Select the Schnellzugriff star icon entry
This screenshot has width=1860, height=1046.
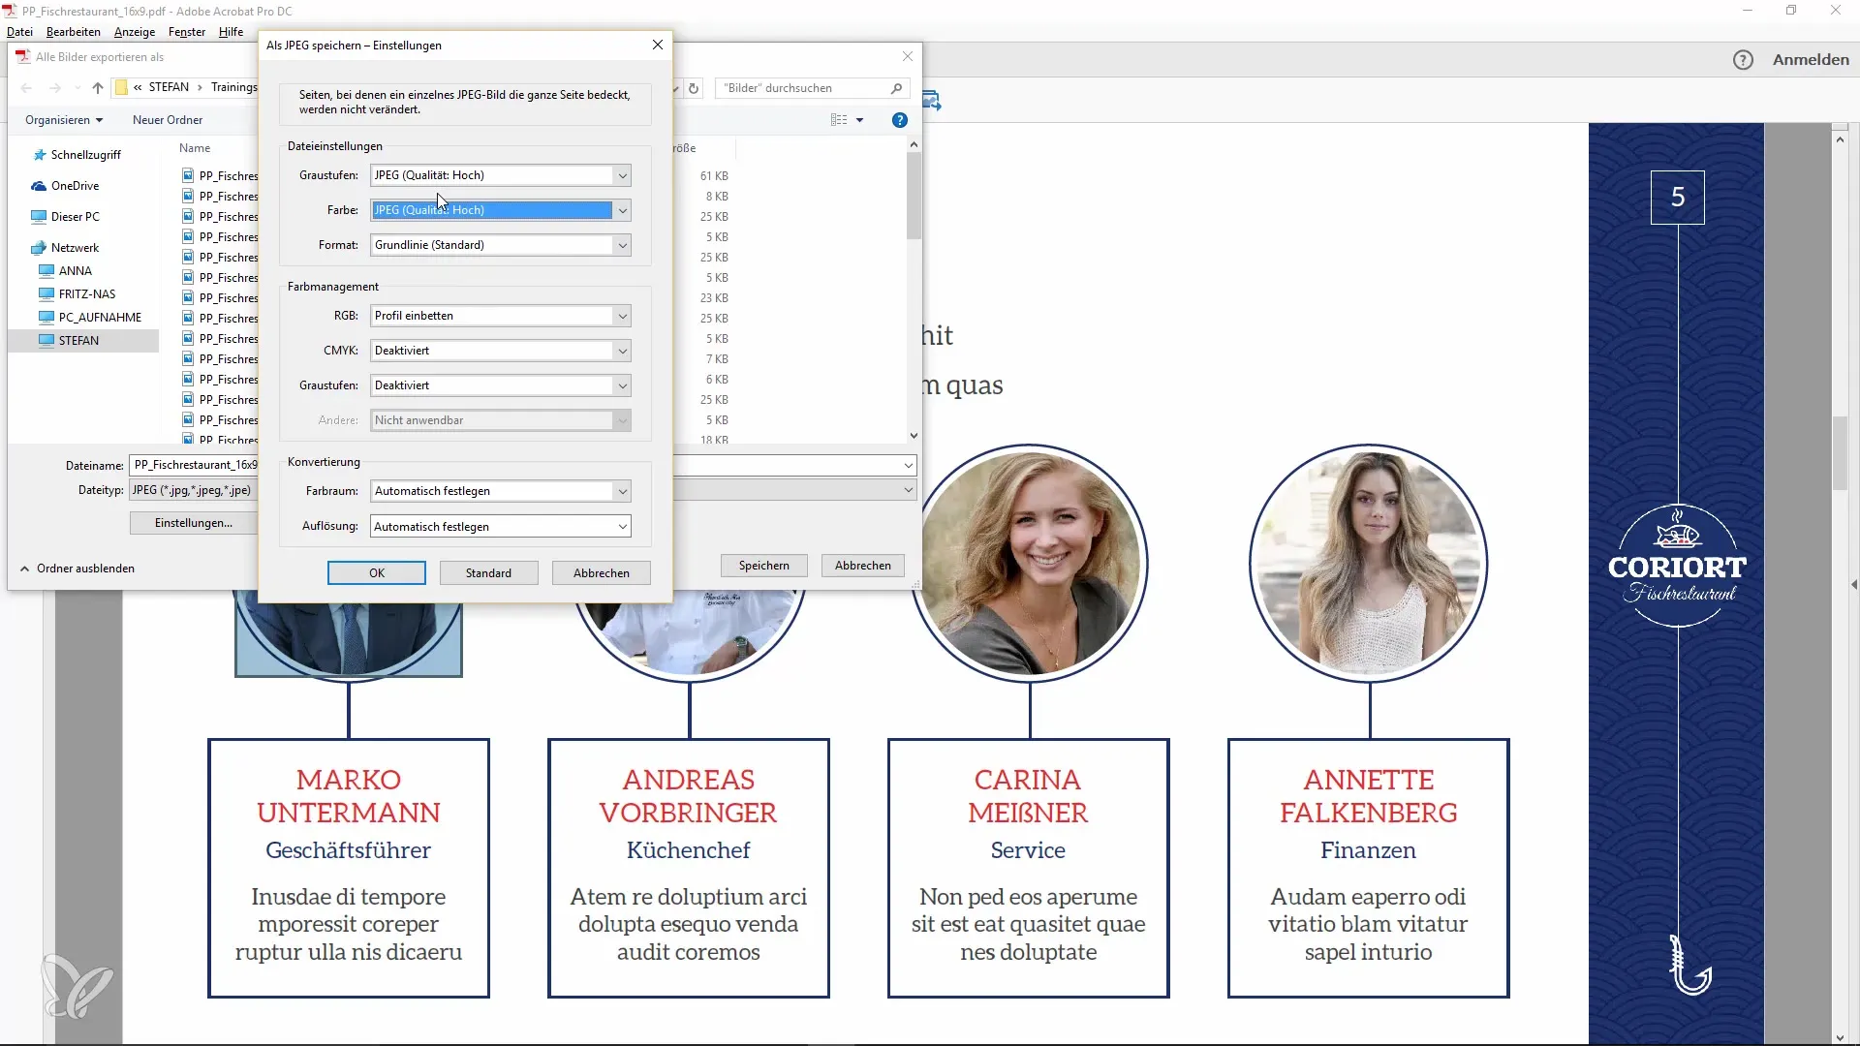pos(77,155)
